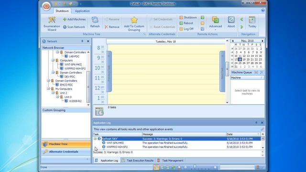The height and width of the screenshot is (172, 306).
Task: Show next month in calendar
Action: [x=262, y=41]
